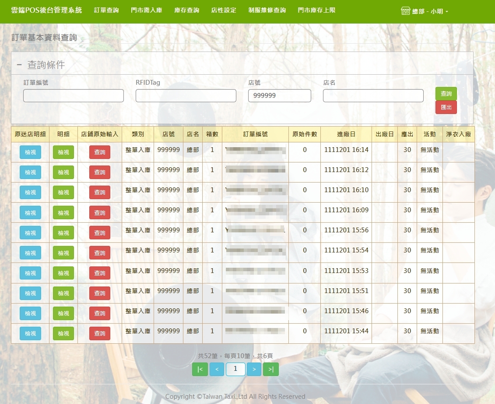The height and width of the screenshot is (404, 495).
Task: Click the page number box showing 1
Action: coord(235,369)
